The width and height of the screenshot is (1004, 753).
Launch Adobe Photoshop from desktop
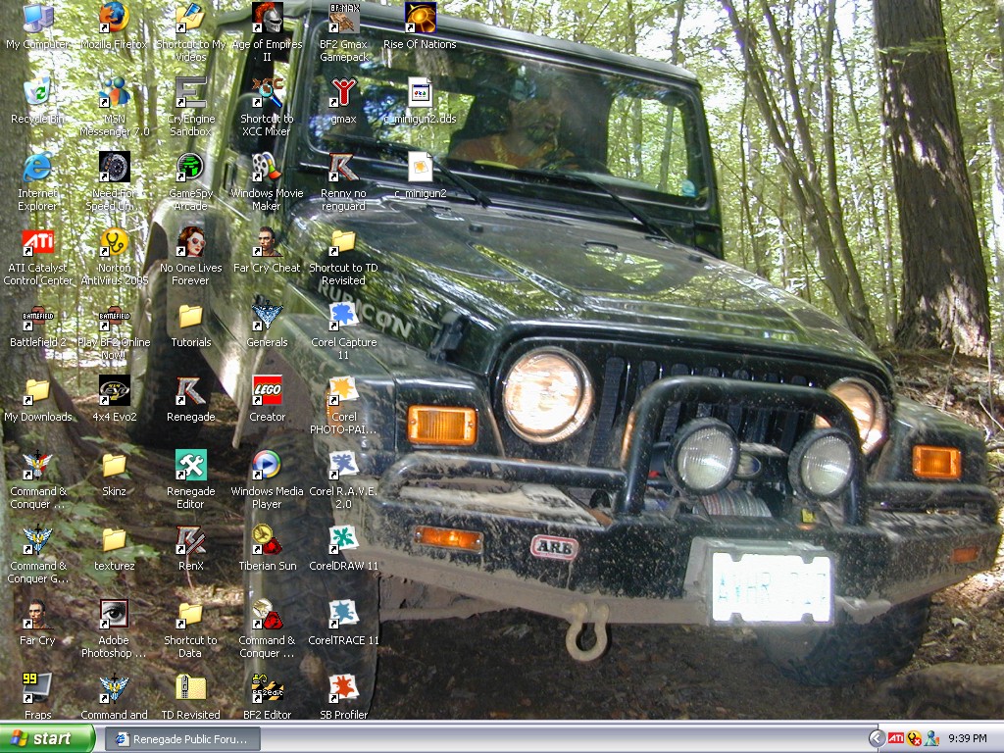tap(114, 615)
